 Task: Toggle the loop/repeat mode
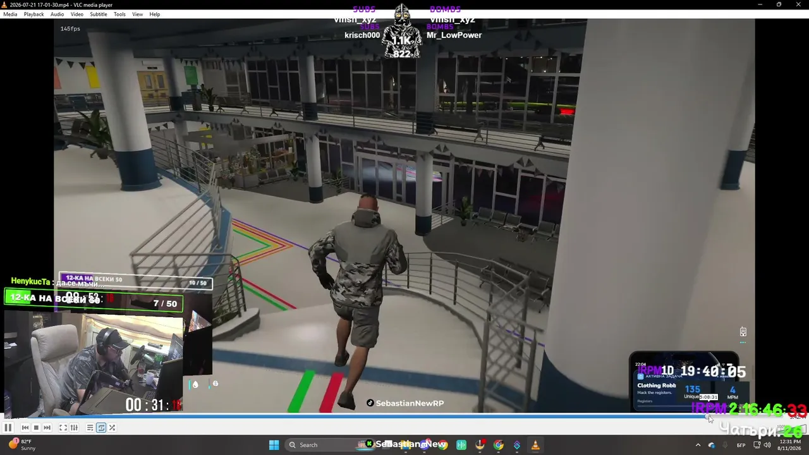[101, 428]
